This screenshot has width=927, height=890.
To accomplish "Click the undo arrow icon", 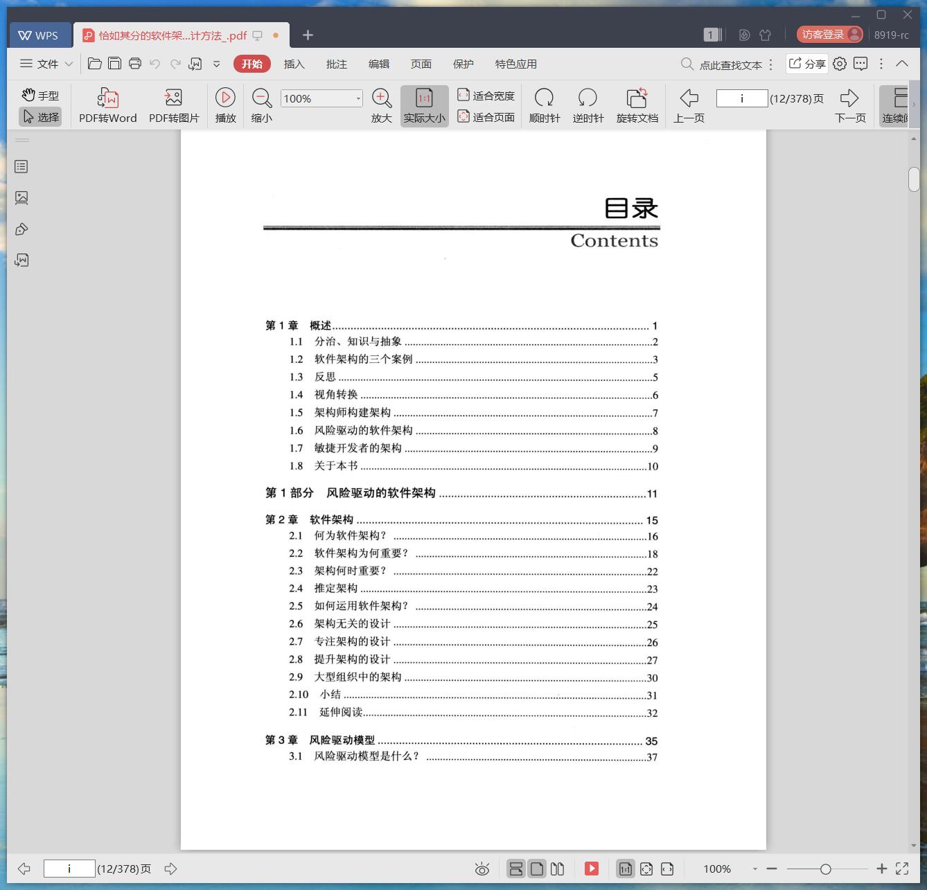I will (x=155, y=64).
